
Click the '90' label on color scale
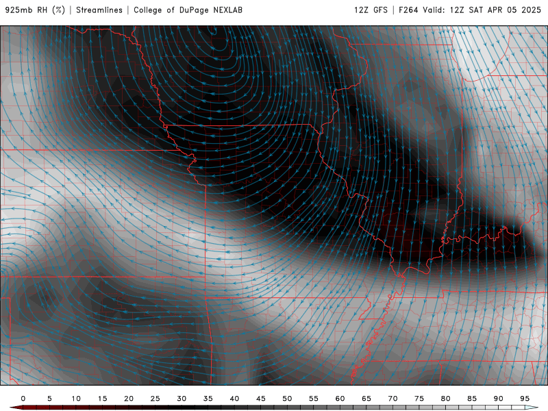(499, 399)
